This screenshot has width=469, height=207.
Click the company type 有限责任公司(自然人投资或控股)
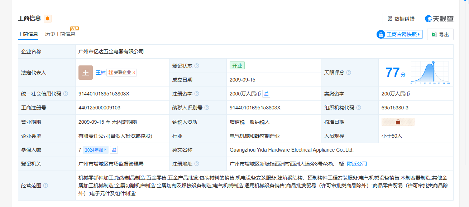click(x=115, y=136)
